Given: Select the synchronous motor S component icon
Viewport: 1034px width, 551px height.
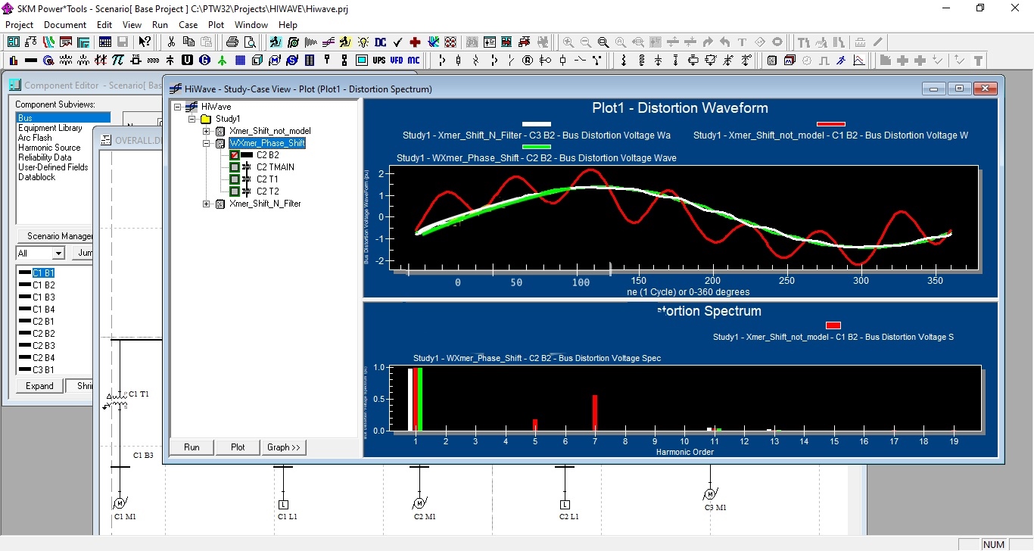Looking at the screenshot, I should (x=292, y=60).
